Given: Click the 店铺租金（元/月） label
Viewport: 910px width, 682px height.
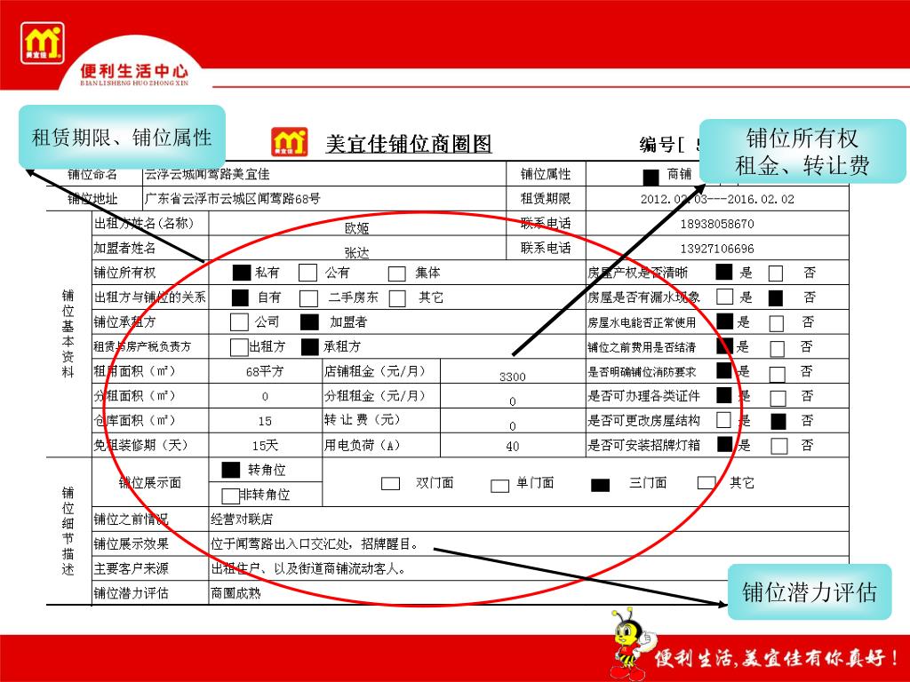Looking at the screenshot, I should click(x=375, y=371).
